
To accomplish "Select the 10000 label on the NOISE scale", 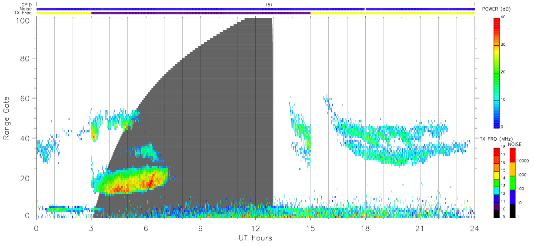I will coord(523,161).
